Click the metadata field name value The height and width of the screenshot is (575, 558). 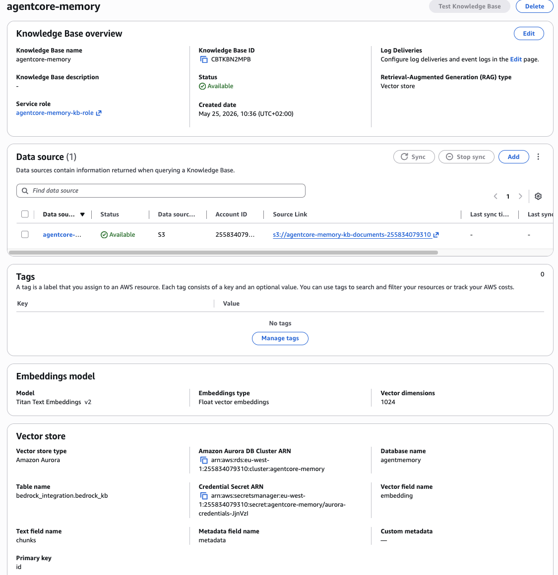(212, 540)
